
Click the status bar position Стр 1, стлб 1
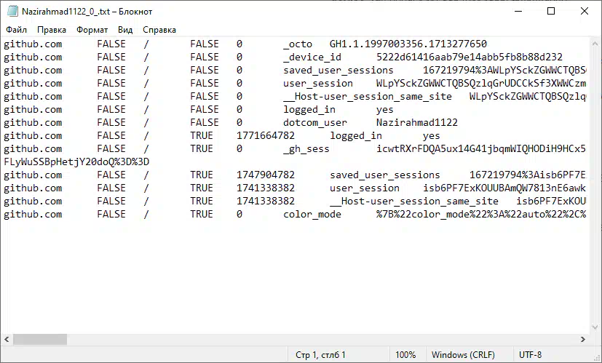click(320, 355)
